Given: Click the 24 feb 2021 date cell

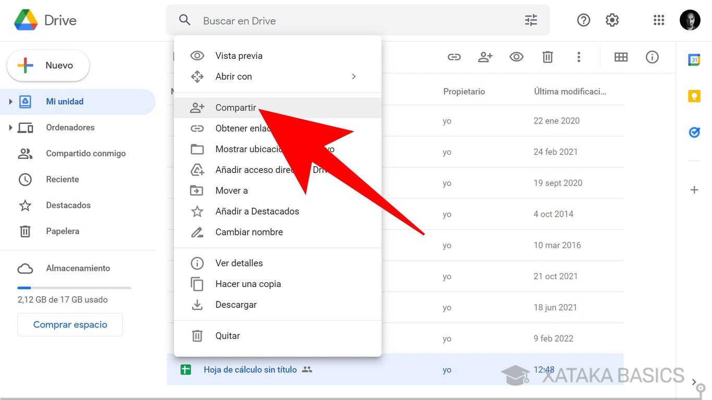Looking at the screenshot, I should tap(556, 152).
